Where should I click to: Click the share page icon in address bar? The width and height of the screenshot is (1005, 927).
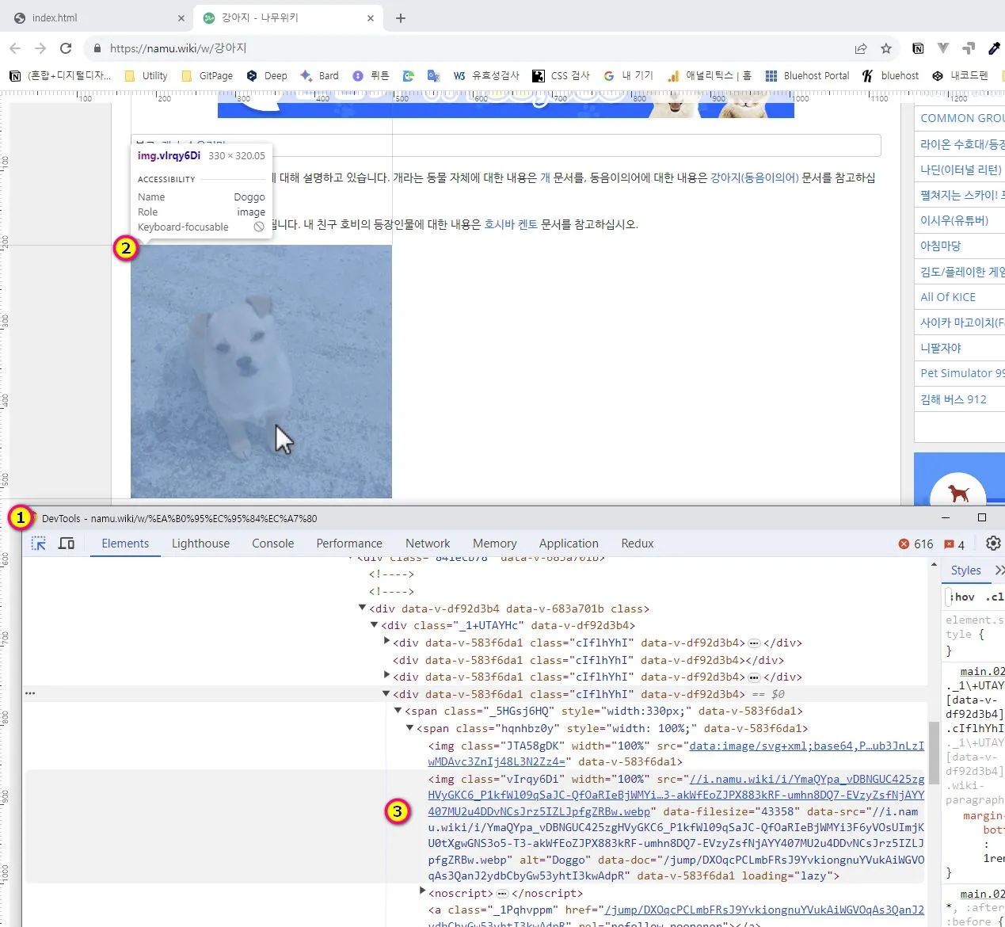861,48
